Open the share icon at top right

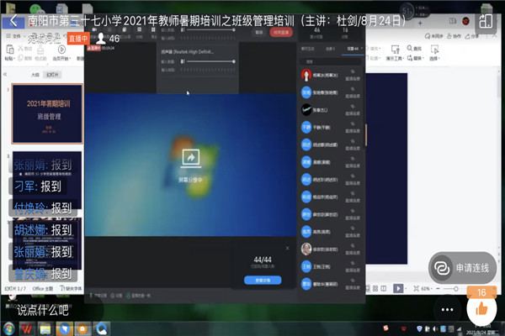(x=486, y=20)
